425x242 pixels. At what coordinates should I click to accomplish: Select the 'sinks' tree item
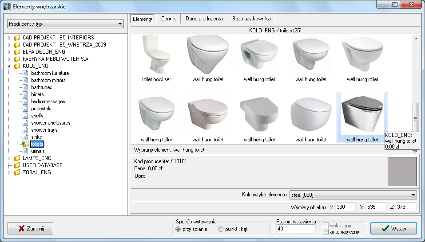click(x=36, y=137)
